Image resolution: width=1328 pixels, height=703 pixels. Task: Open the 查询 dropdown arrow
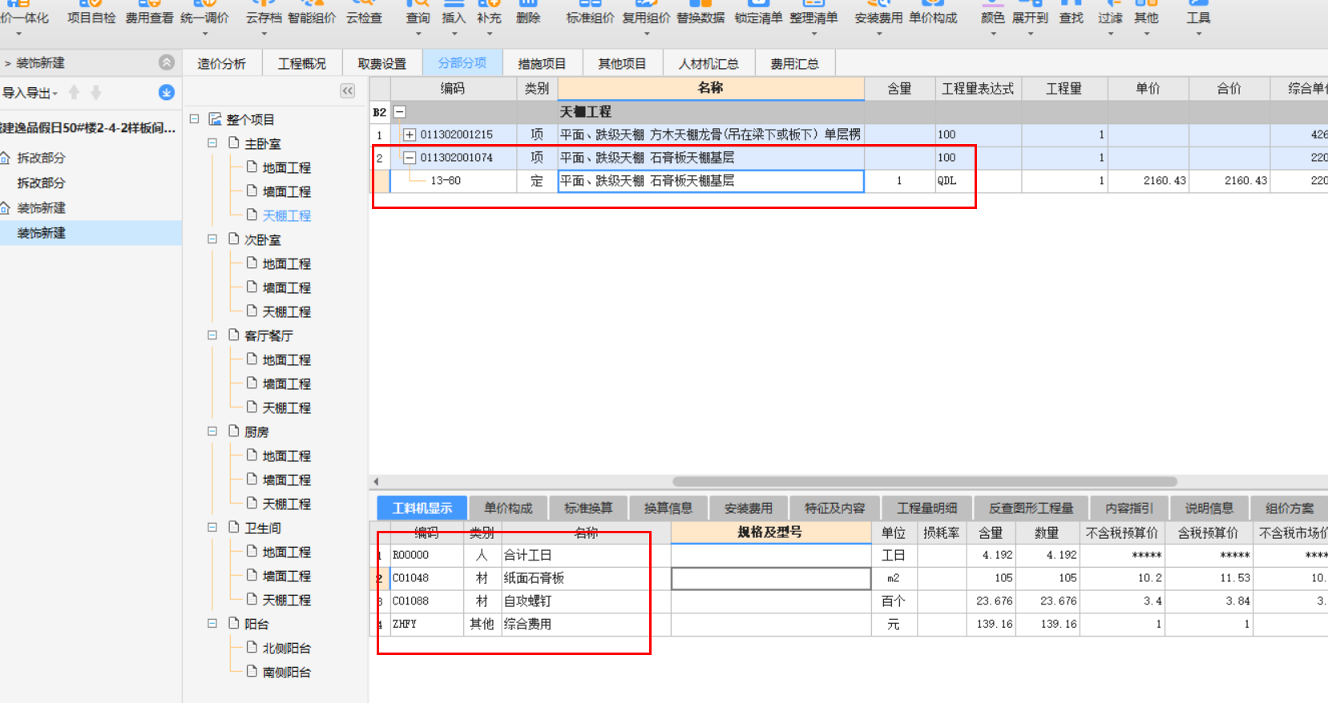tap(418, 34)
